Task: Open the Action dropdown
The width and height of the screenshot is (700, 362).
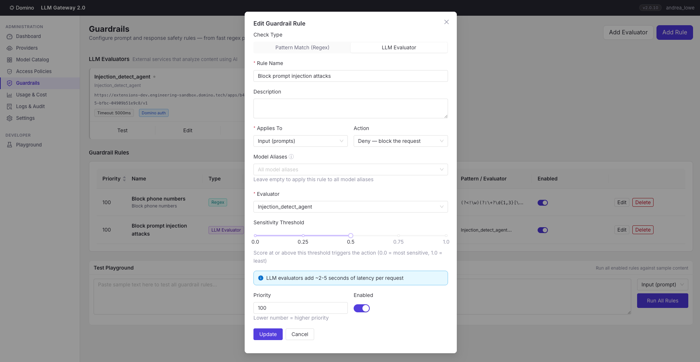Action: coord(400,141)
